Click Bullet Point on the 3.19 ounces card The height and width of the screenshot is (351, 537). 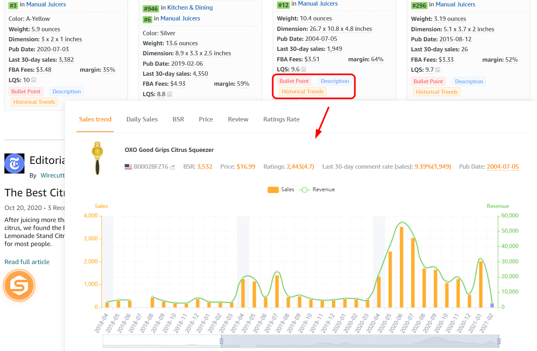click(428, 81)
